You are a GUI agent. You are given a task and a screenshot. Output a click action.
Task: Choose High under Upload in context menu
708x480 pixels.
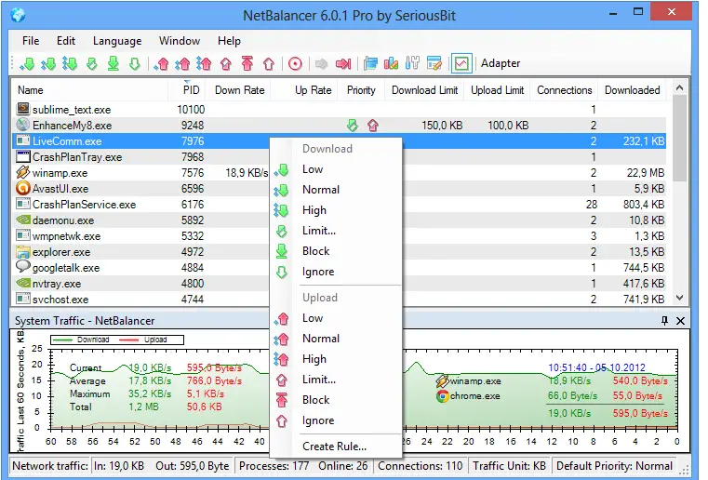336,359
